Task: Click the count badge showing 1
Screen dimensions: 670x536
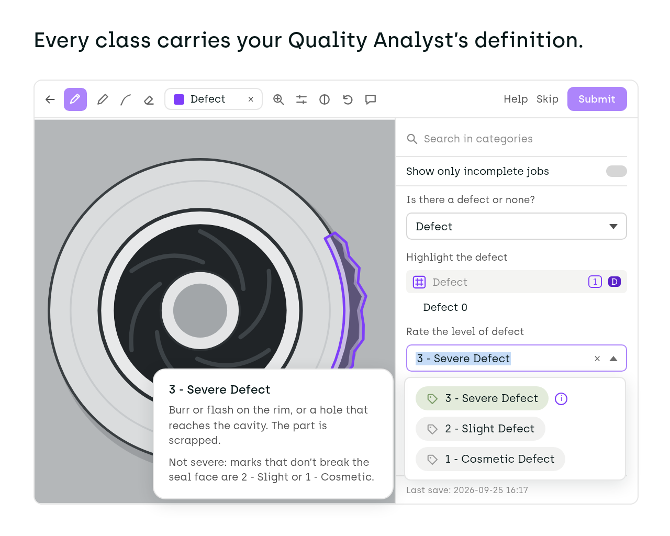Action: coord(595,282)
